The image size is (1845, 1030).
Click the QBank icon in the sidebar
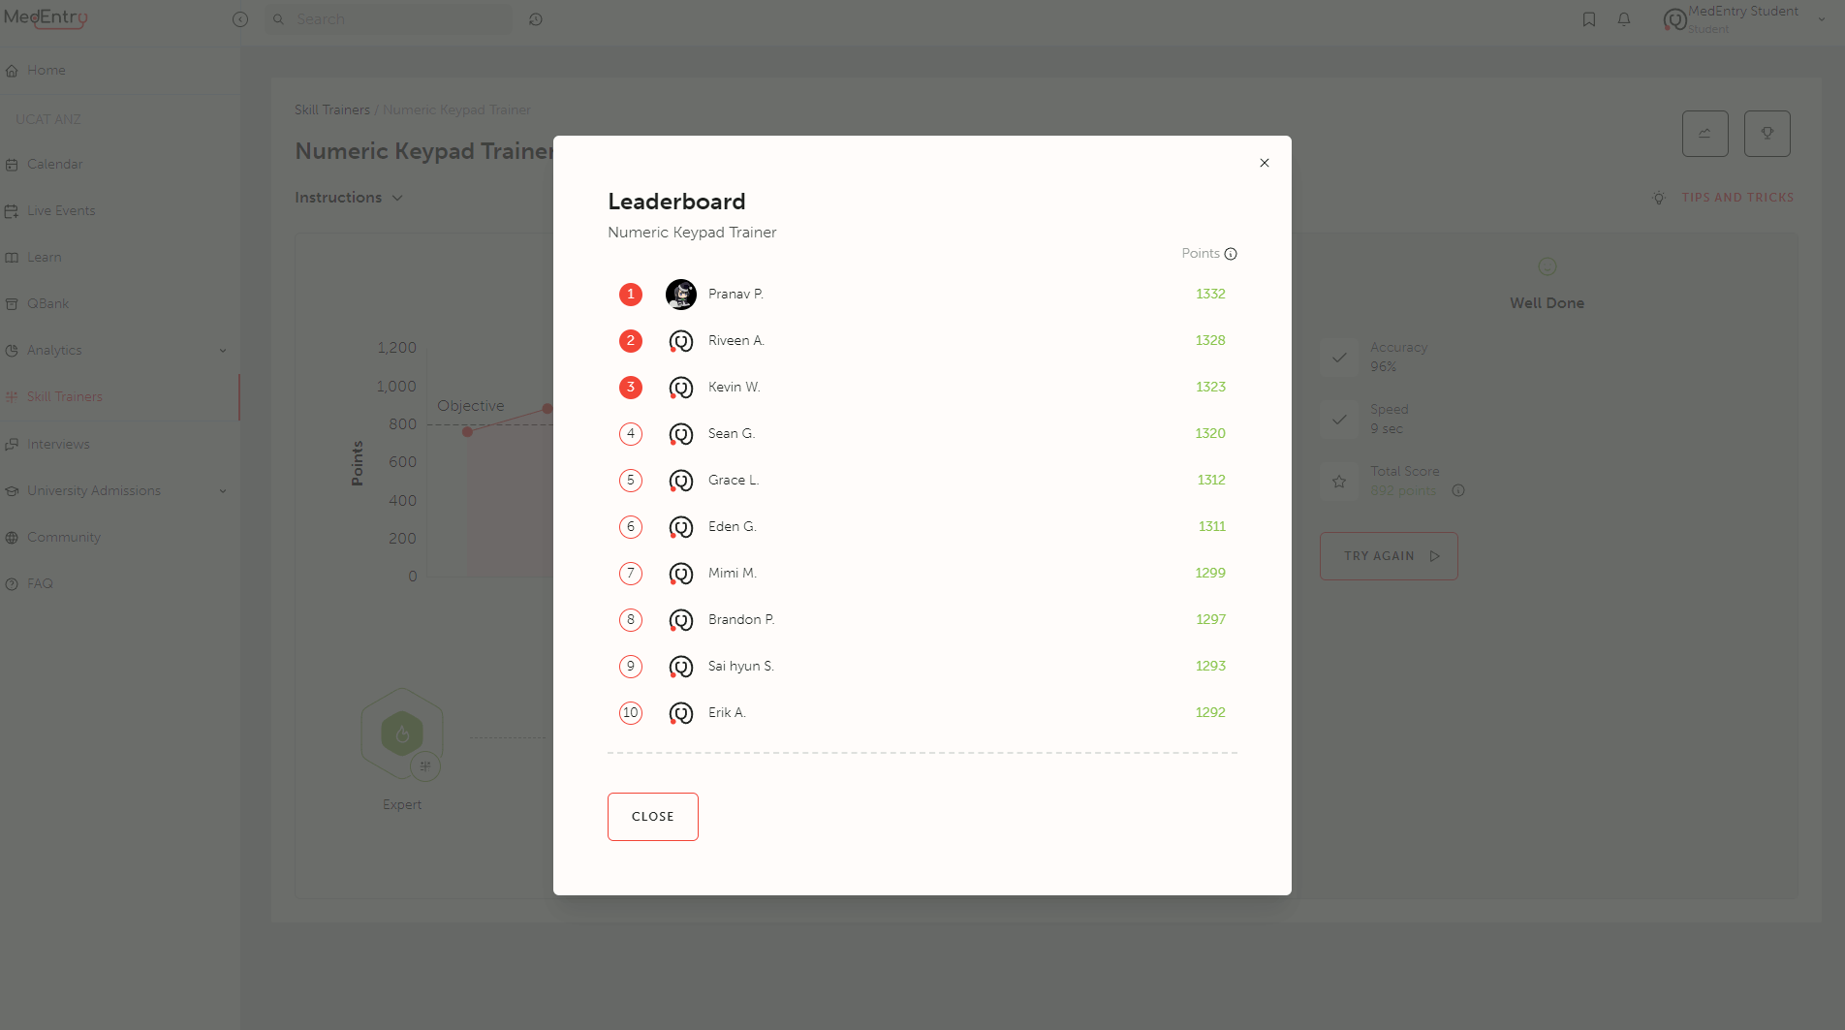tap(12, 303)
